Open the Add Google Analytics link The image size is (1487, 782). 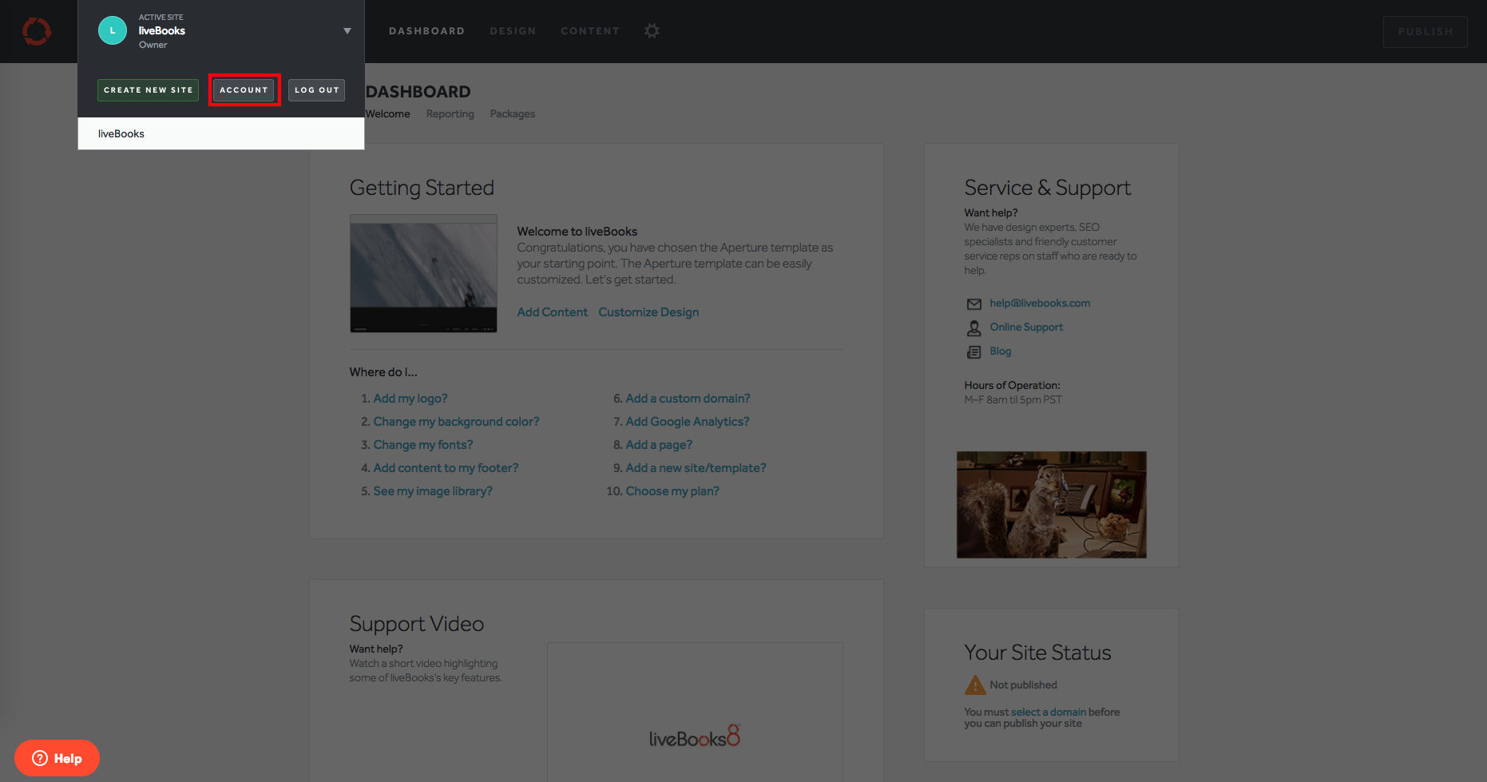point(687,422)
